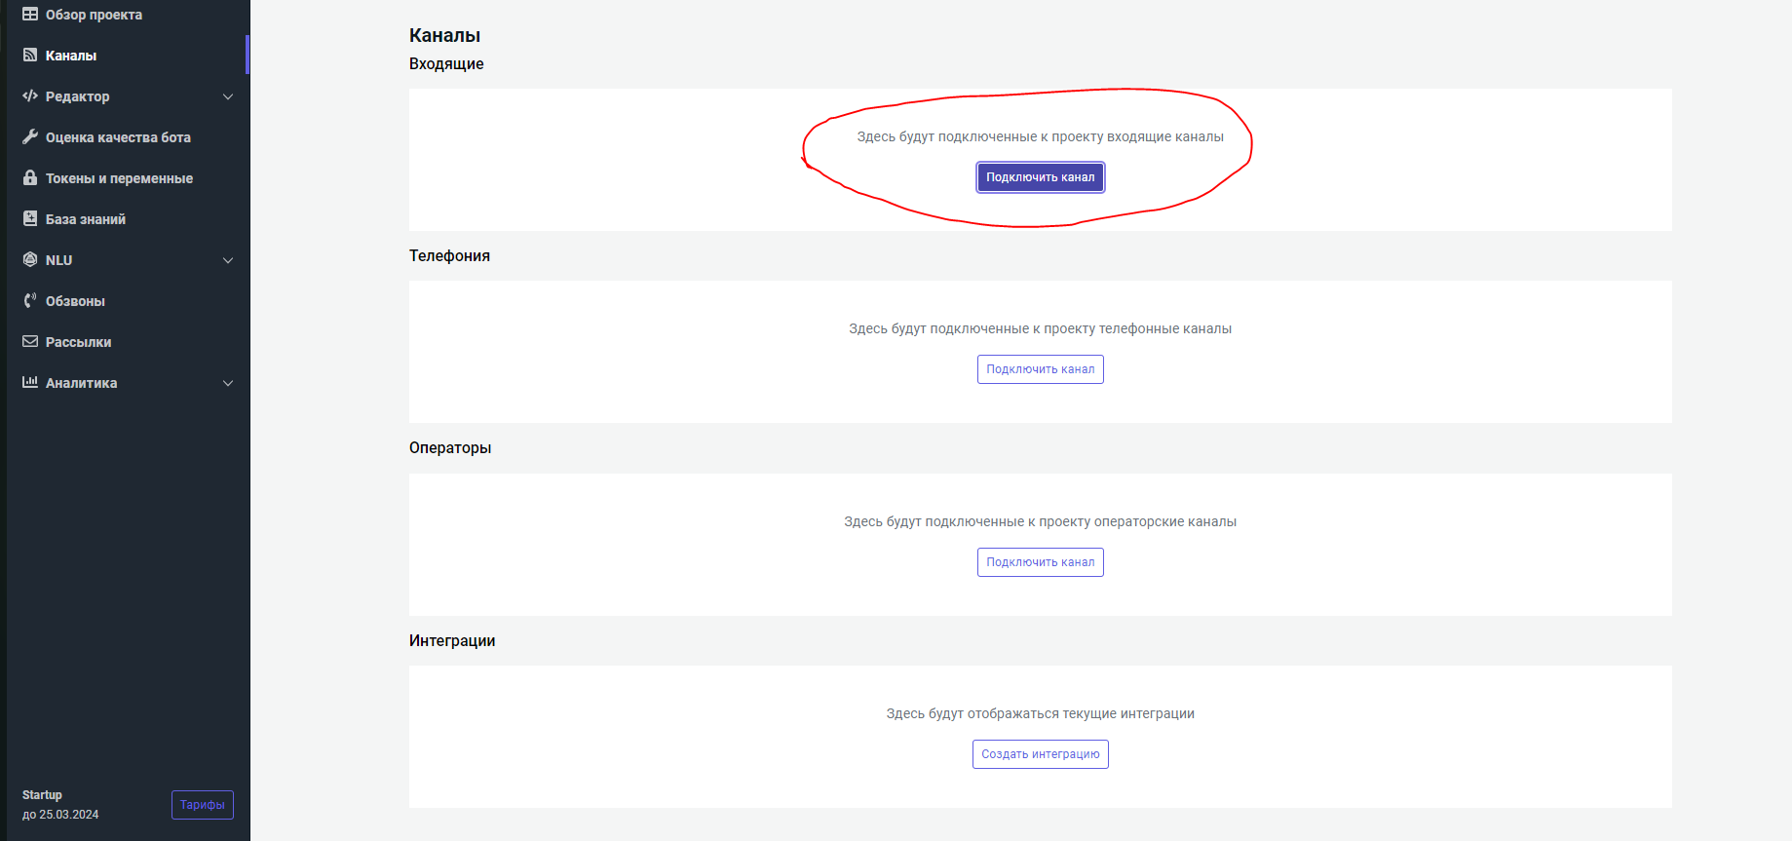Open the Рассылки menu item
1792x841 pixels.
(x=78, y=342)
